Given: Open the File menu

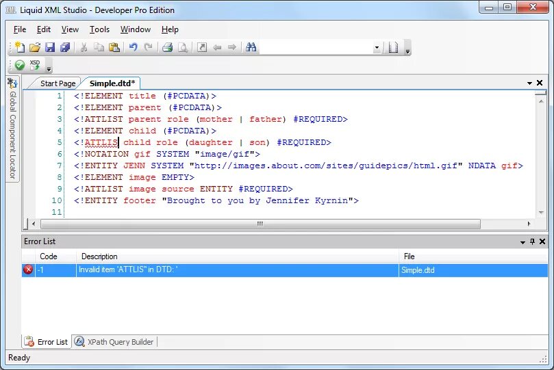Looking at the screenshot, I should click(x=20, y=29).
